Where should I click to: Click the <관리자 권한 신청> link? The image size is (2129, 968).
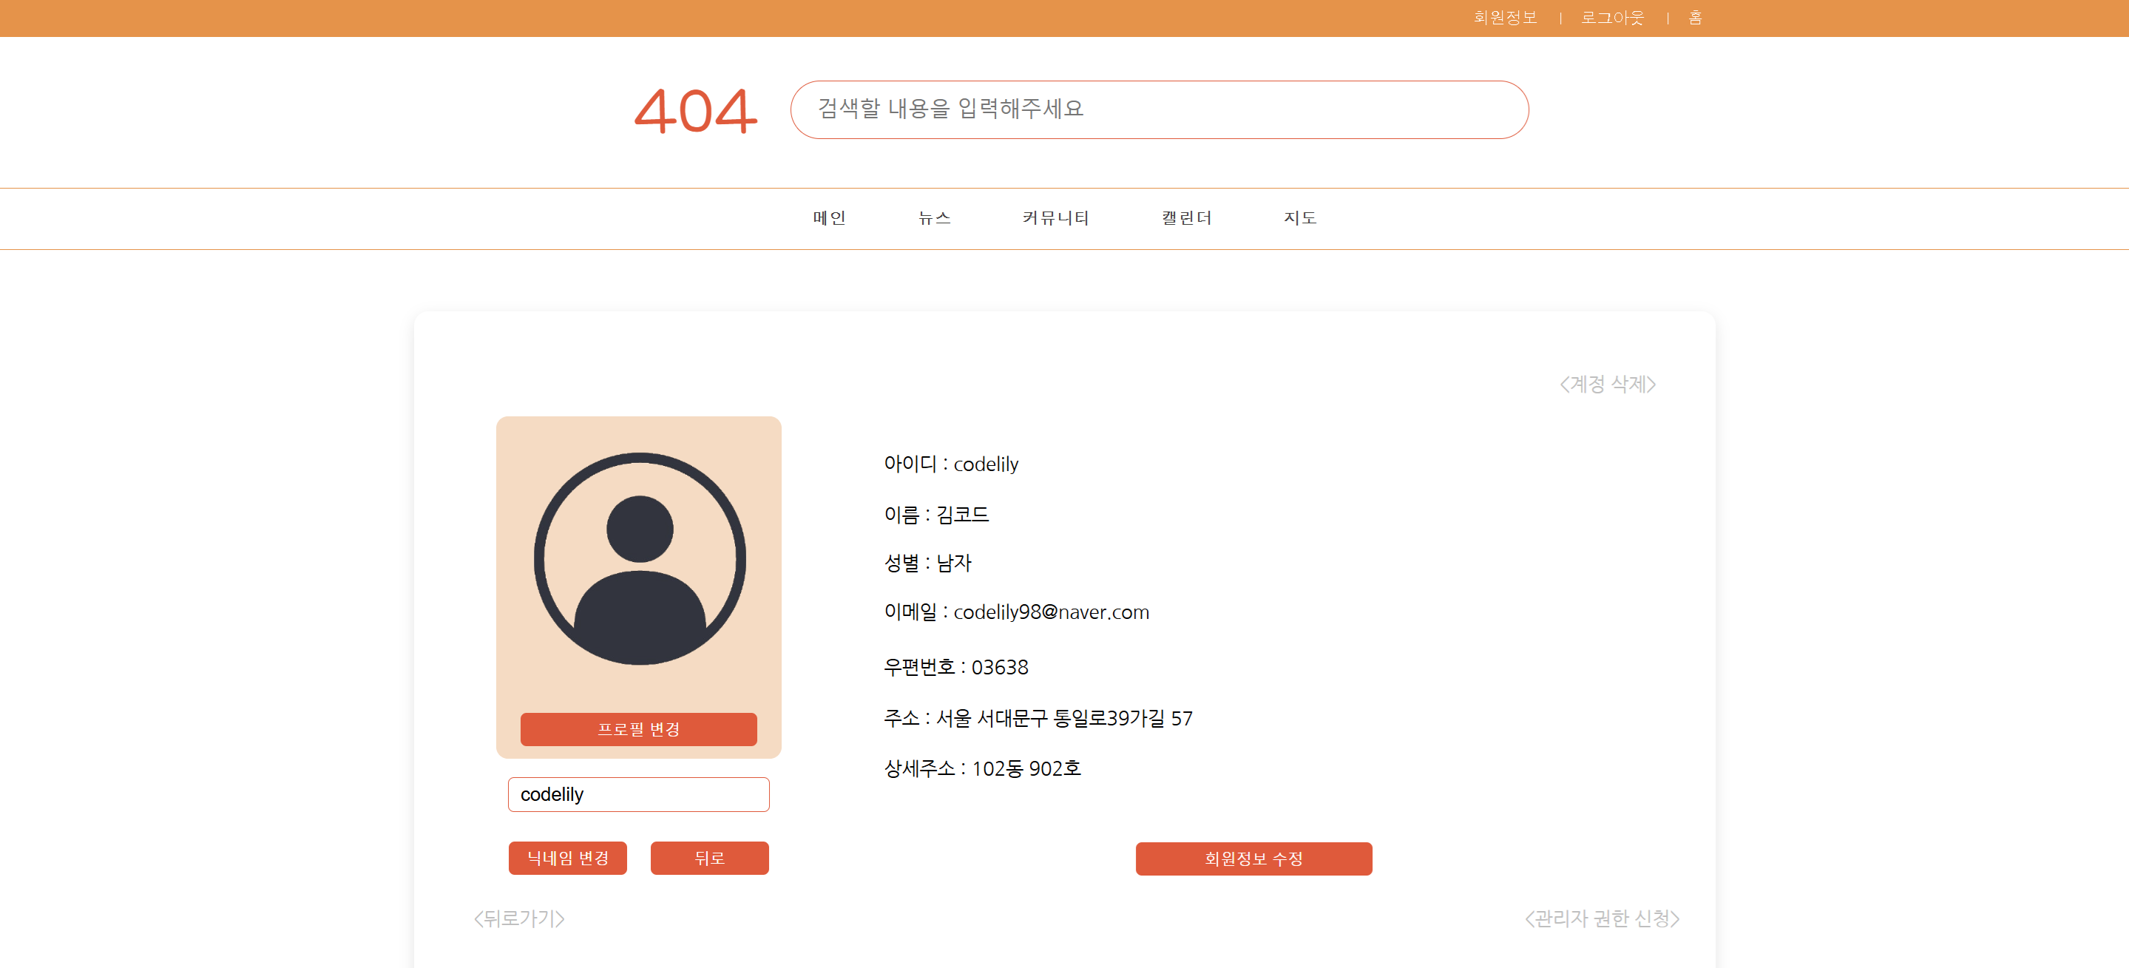(1602, 918)
